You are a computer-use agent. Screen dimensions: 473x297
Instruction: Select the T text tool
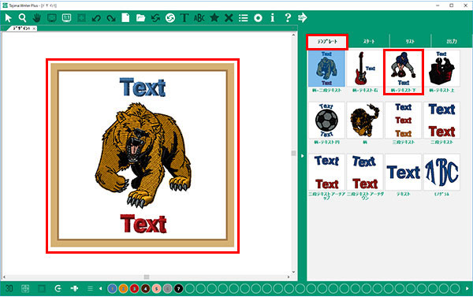[x=184, y=18]
